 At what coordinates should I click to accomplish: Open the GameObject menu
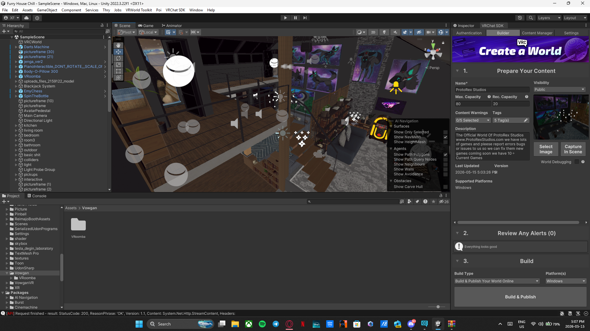click(x=47, y=10)
